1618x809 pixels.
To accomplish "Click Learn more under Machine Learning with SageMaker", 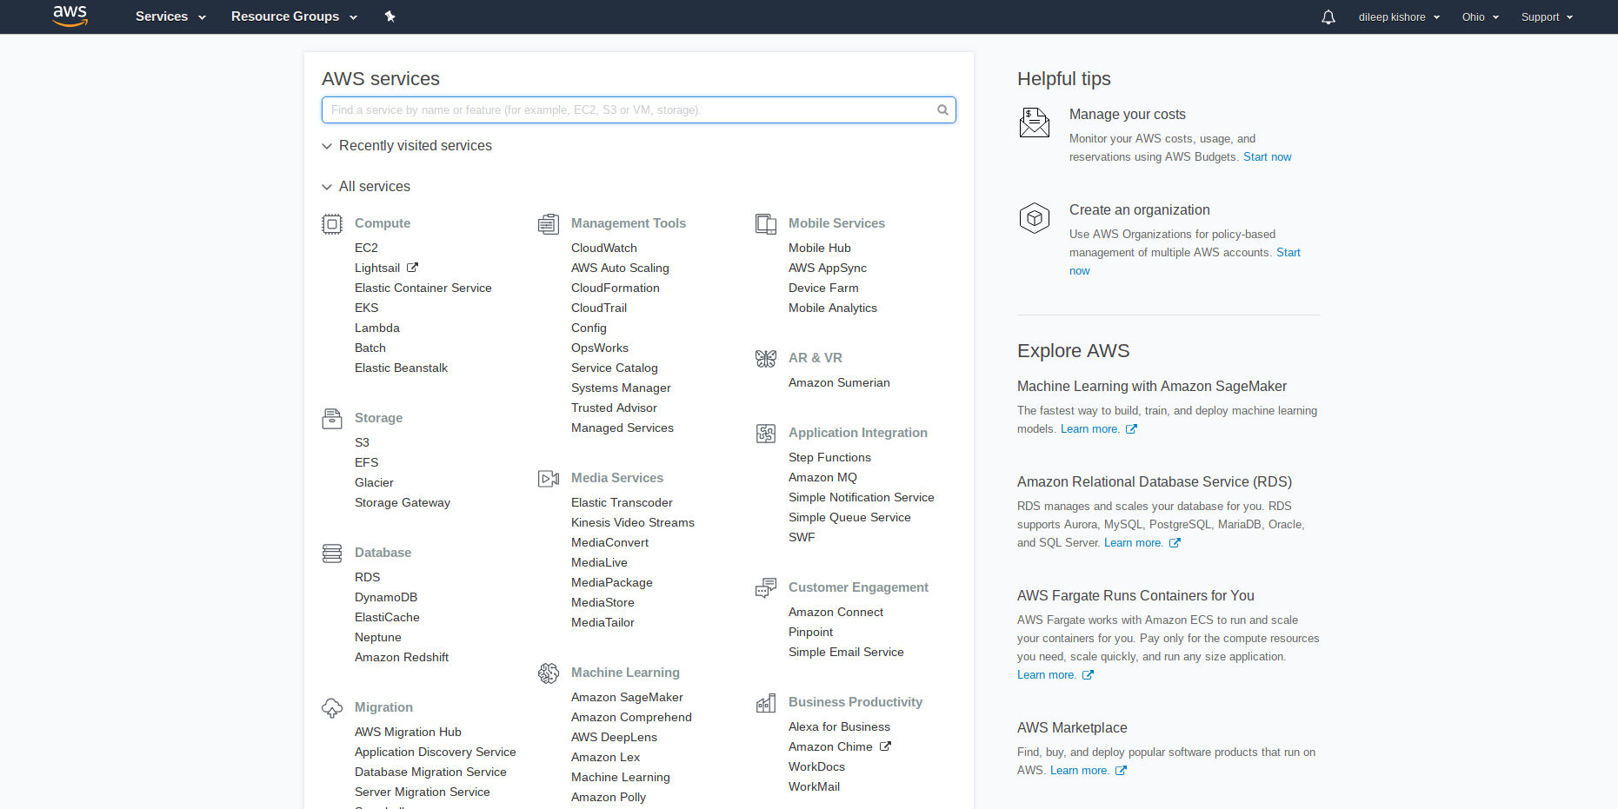I will point(1090,429).
